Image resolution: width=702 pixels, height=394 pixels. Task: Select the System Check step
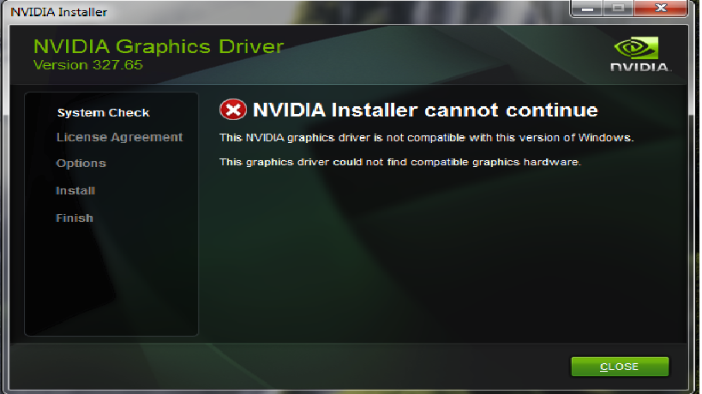click(103, 113)
